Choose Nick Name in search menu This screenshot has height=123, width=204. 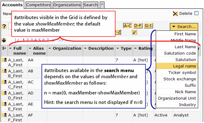coord(177,92)
